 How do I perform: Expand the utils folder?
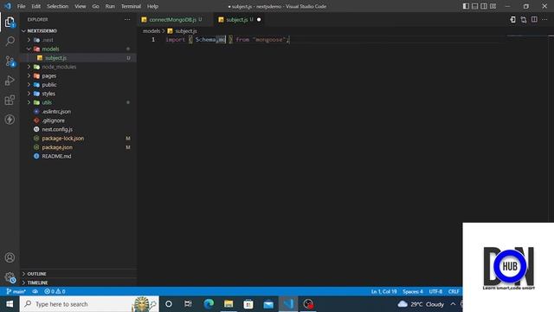tap(29, 102)
